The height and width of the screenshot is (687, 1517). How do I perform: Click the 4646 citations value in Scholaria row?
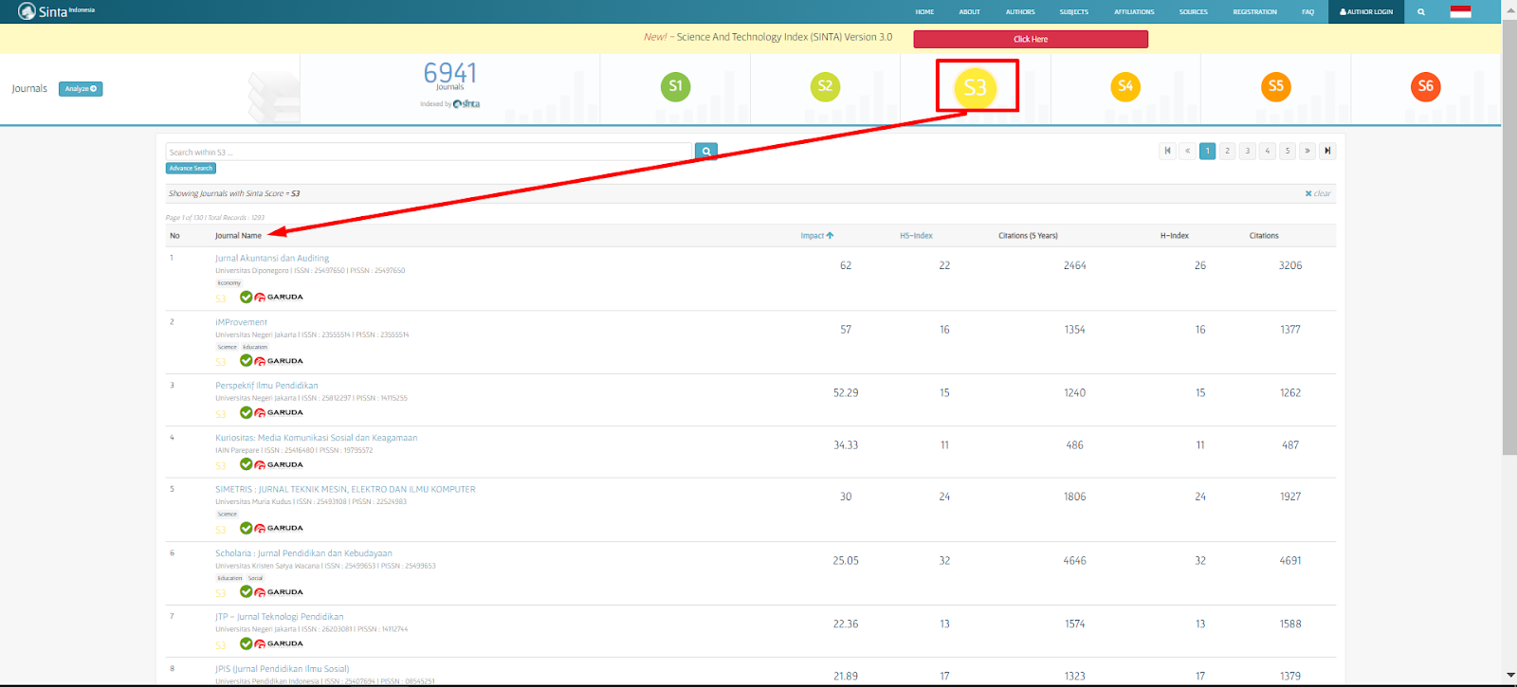pos(1074,561)
